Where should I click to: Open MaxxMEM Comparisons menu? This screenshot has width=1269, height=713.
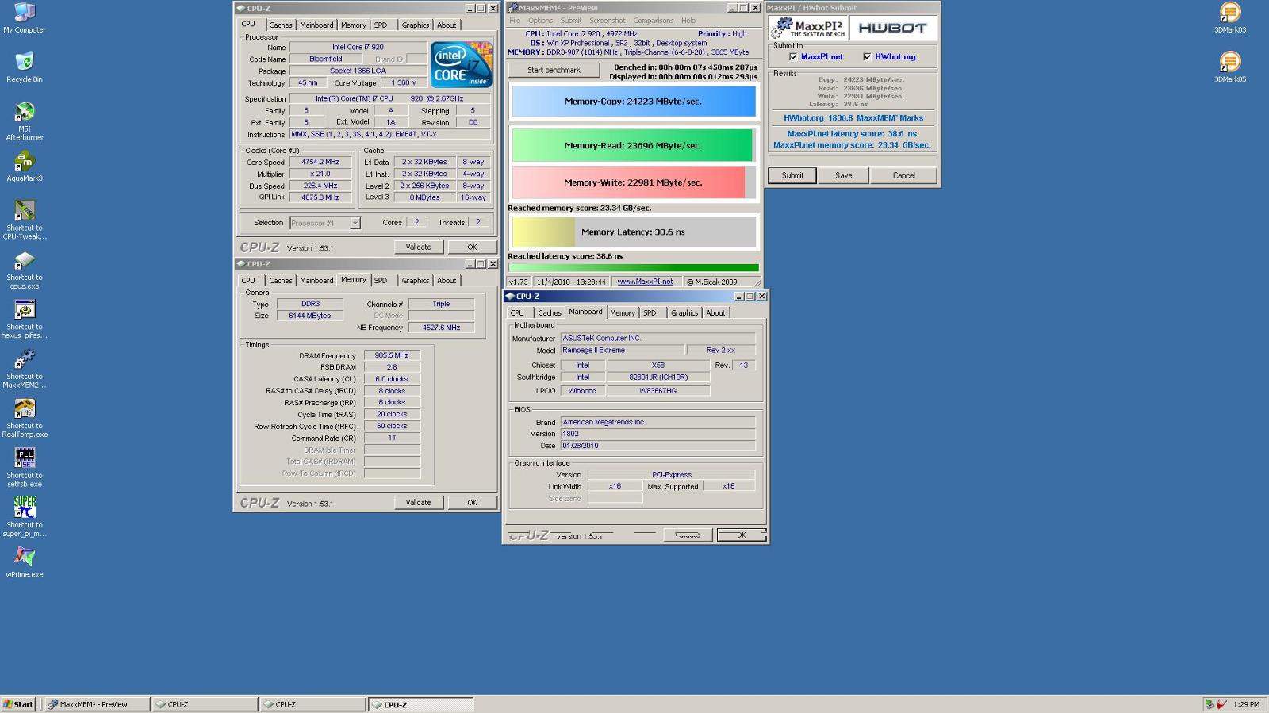pos(654,21)
